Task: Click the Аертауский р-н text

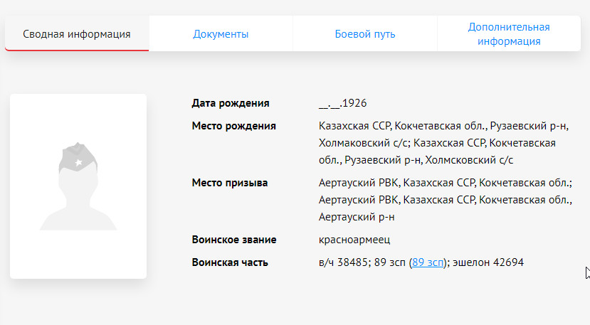Action: pyautogui.click(x=357, y=217)
